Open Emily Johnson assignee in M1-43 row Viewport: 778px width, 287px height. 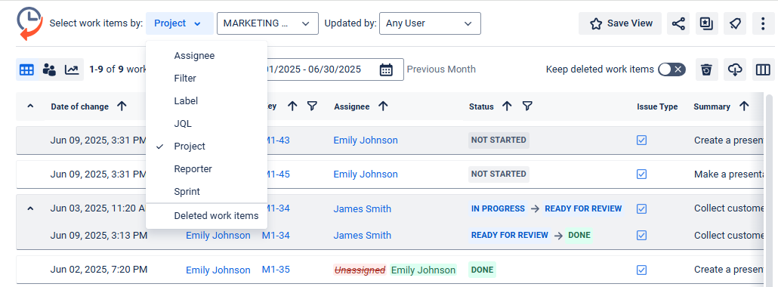(x=366, y=140)
